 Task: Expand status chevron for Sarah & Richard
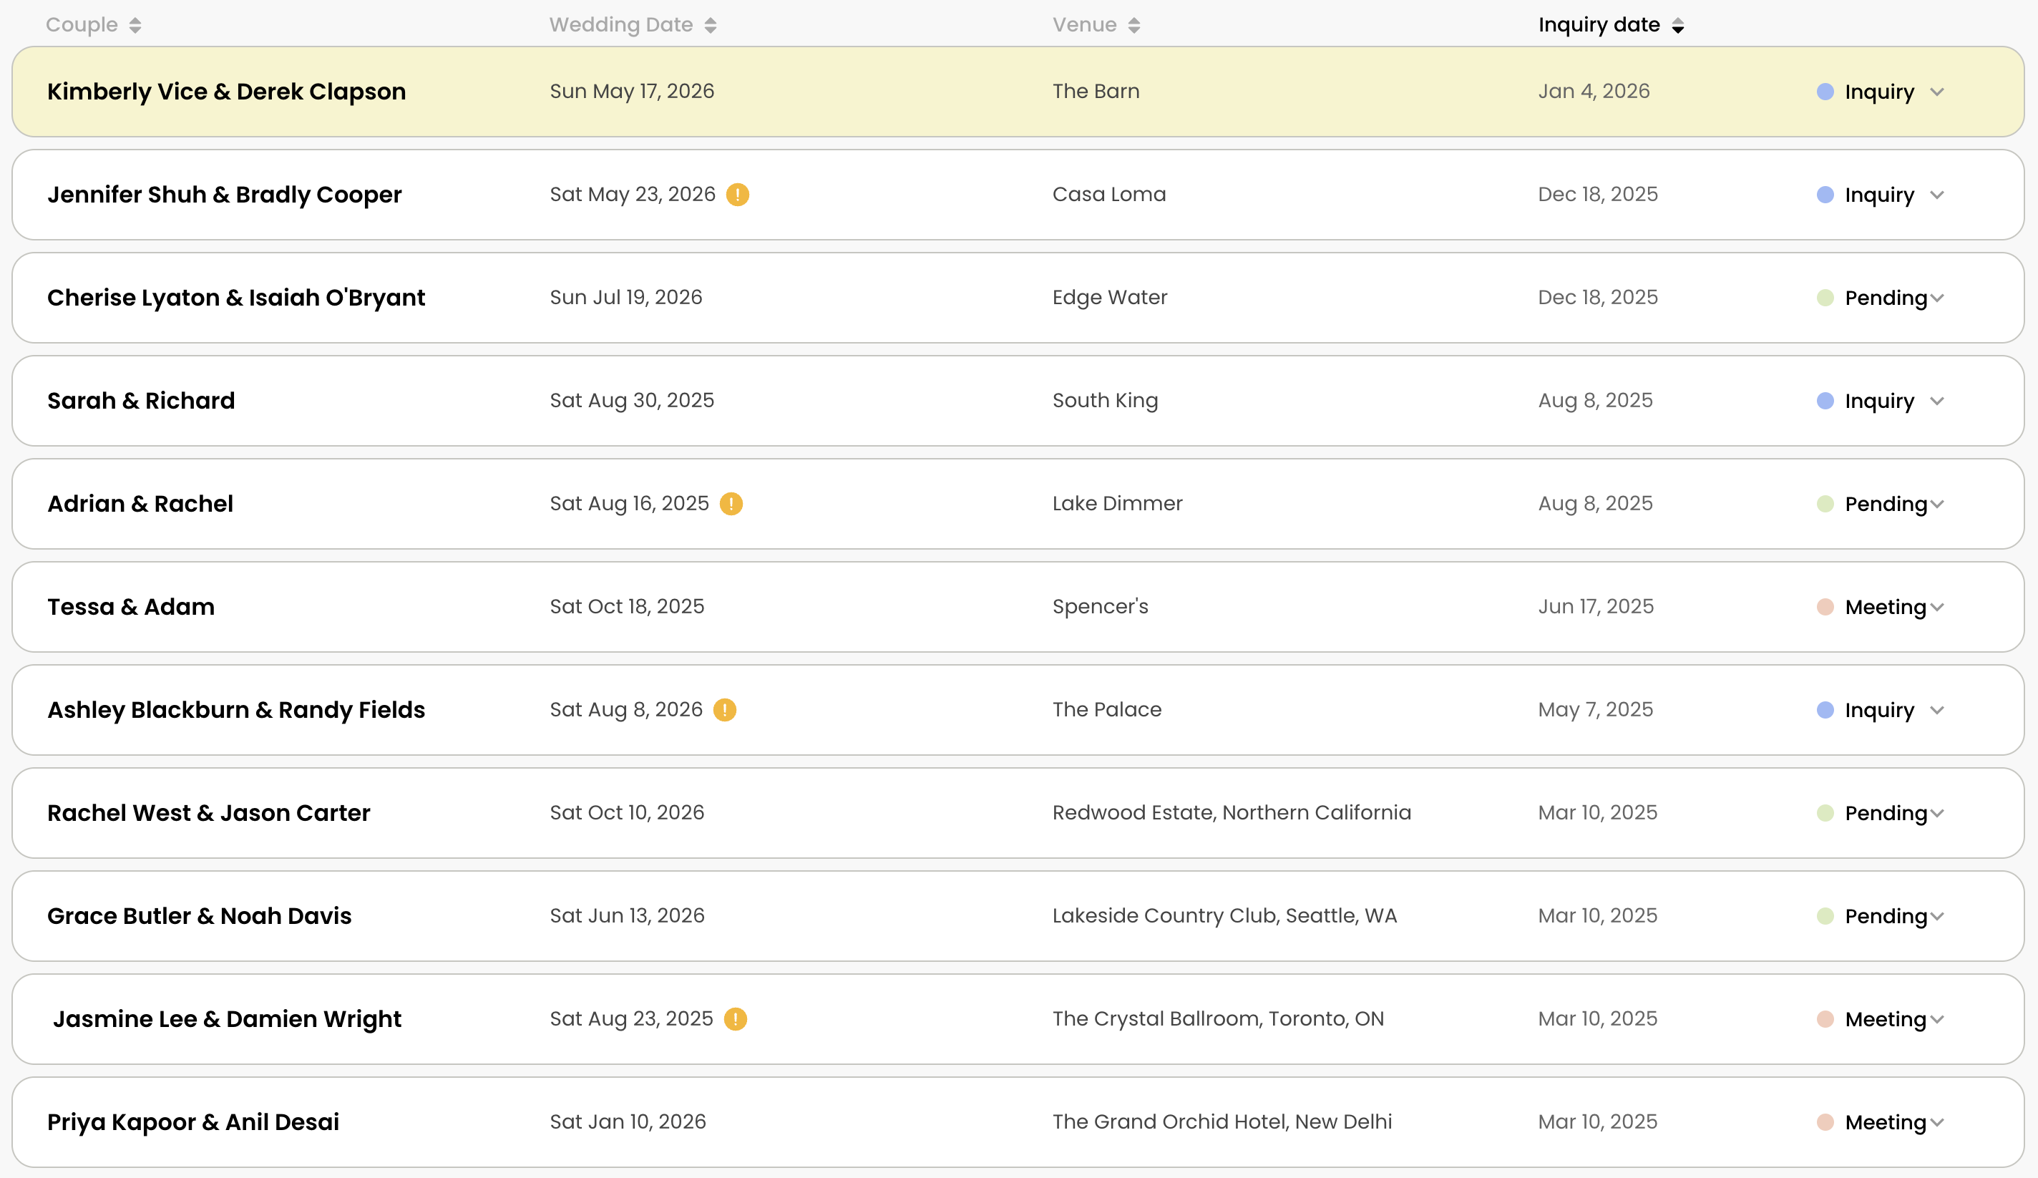[x=1936, y=401]
